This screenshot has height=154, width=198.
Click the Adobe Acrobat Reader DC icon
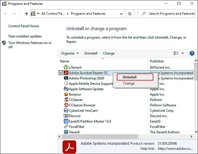coord(66,73)
